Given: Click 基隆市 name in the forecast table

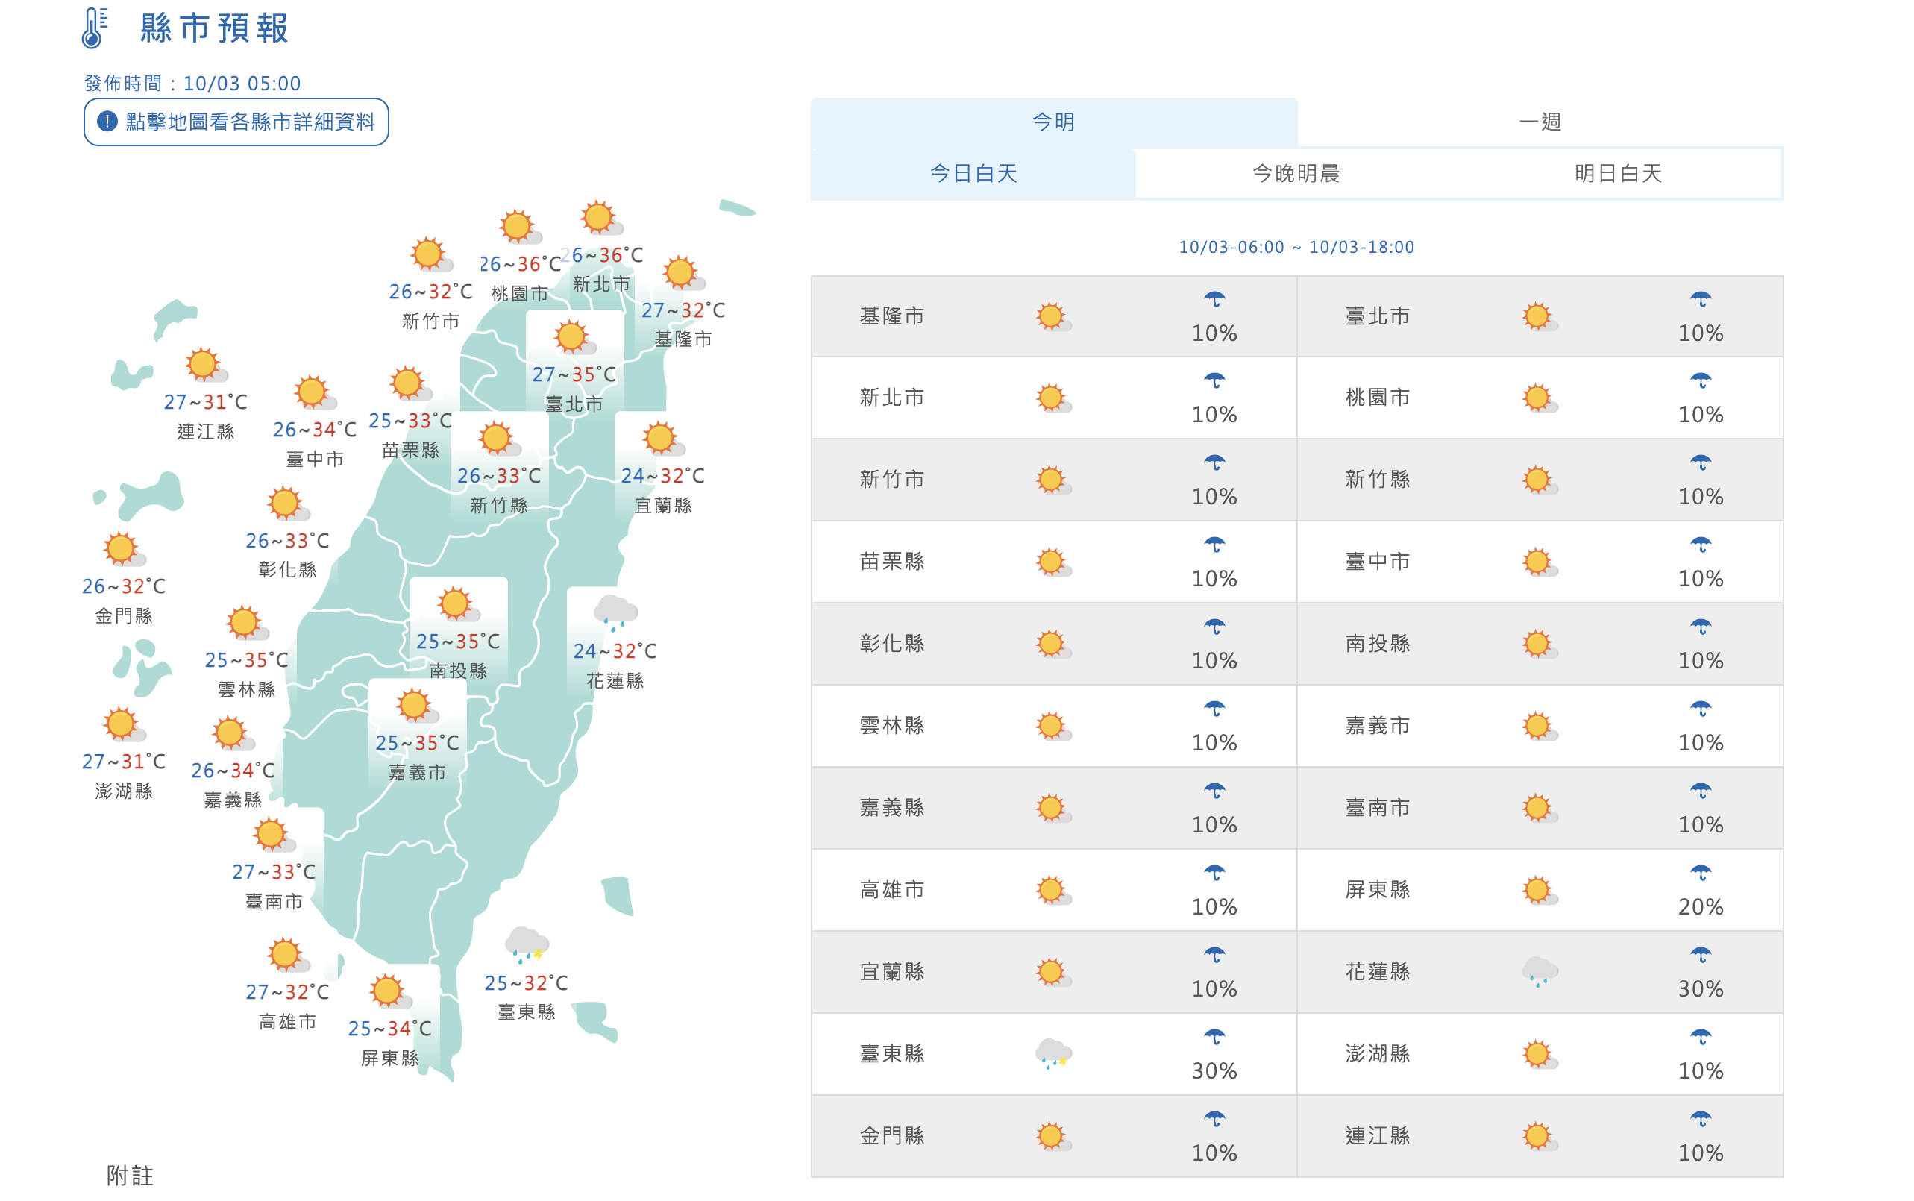Looking at the screenshot, I should 892,316.
